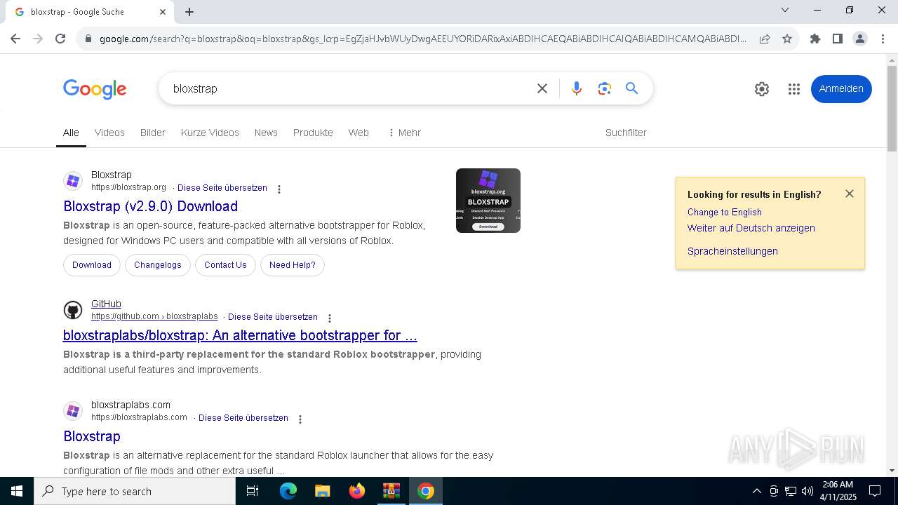Select the Alle results tab
The width and height of the screenshot is (898, 505).
tap(71, 133)
